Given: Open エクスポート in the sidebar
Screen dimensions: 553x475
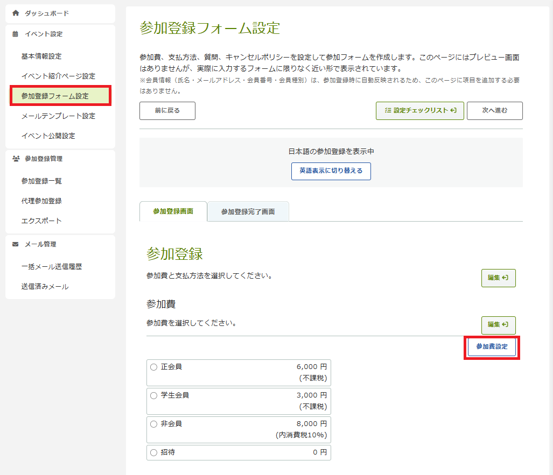Looking at the screenshot, I should click(x=41, y=221).
